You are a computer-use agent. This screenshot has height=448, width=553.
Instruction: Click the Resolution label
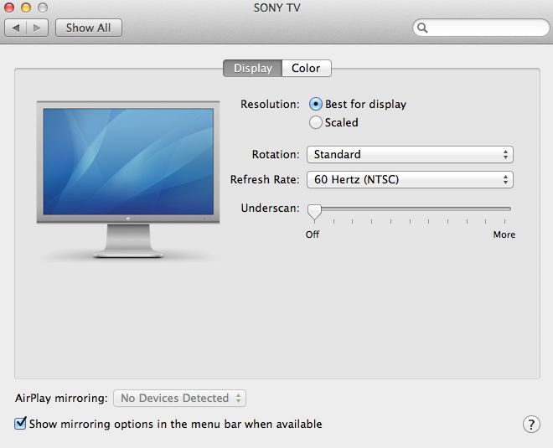pos(270,104)
